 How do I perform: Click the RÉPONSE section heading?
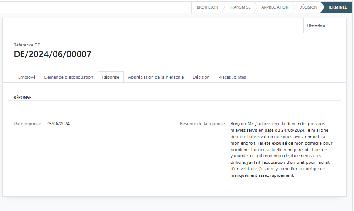[22, 98]
